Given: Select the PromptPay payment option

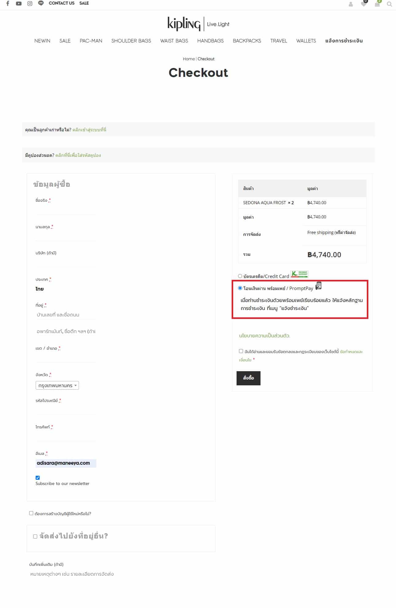Looking at the screenshot, I should click(x=240, y=288).
